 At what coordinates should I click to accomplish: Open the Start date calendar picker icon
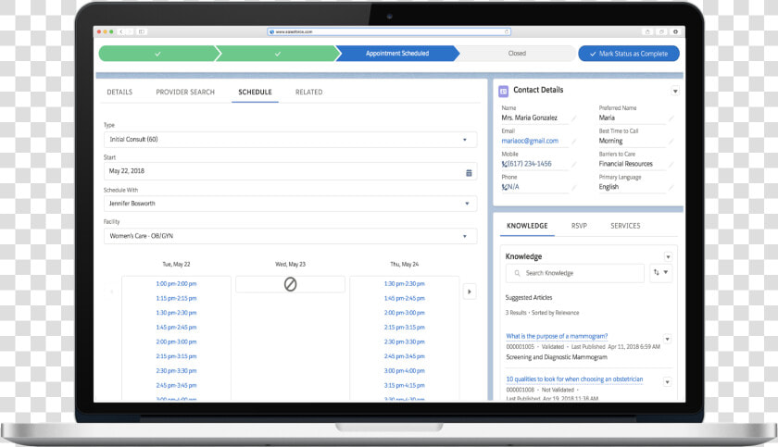coord(469,172)
